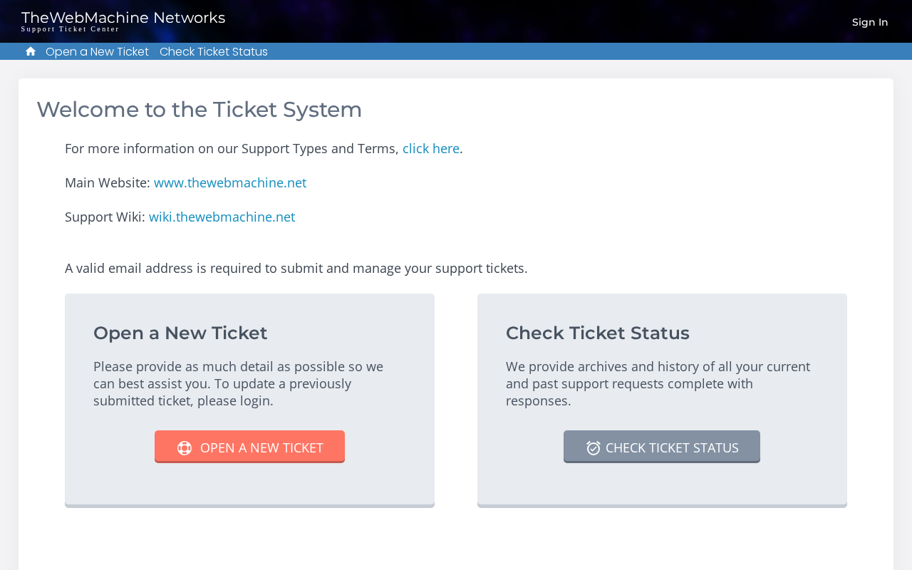The image size is (912, 570).
Task: Click the lifebuoy icon on orange button
Action: [185, 448]
